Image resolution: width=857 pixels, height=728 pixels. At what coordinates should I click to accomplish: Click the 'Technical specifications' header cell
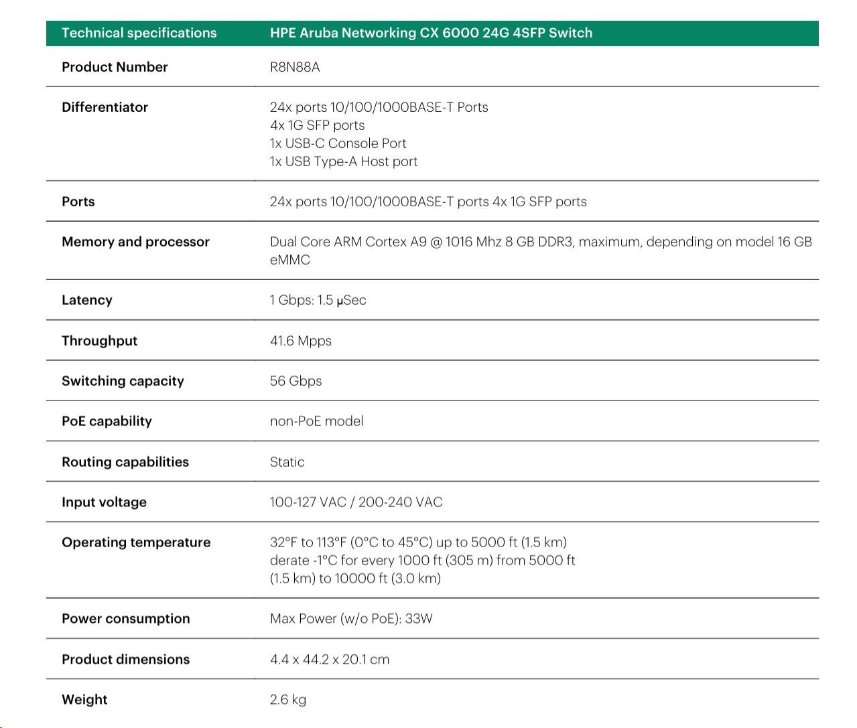pyautogui.click(x=139, y=33)
